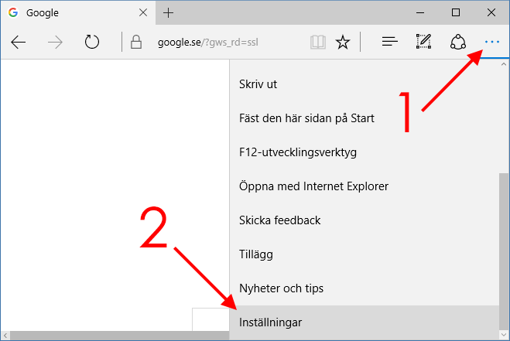510x341 pixels.
Task: Click the Back navigation arrow
Action: (19, 42)
